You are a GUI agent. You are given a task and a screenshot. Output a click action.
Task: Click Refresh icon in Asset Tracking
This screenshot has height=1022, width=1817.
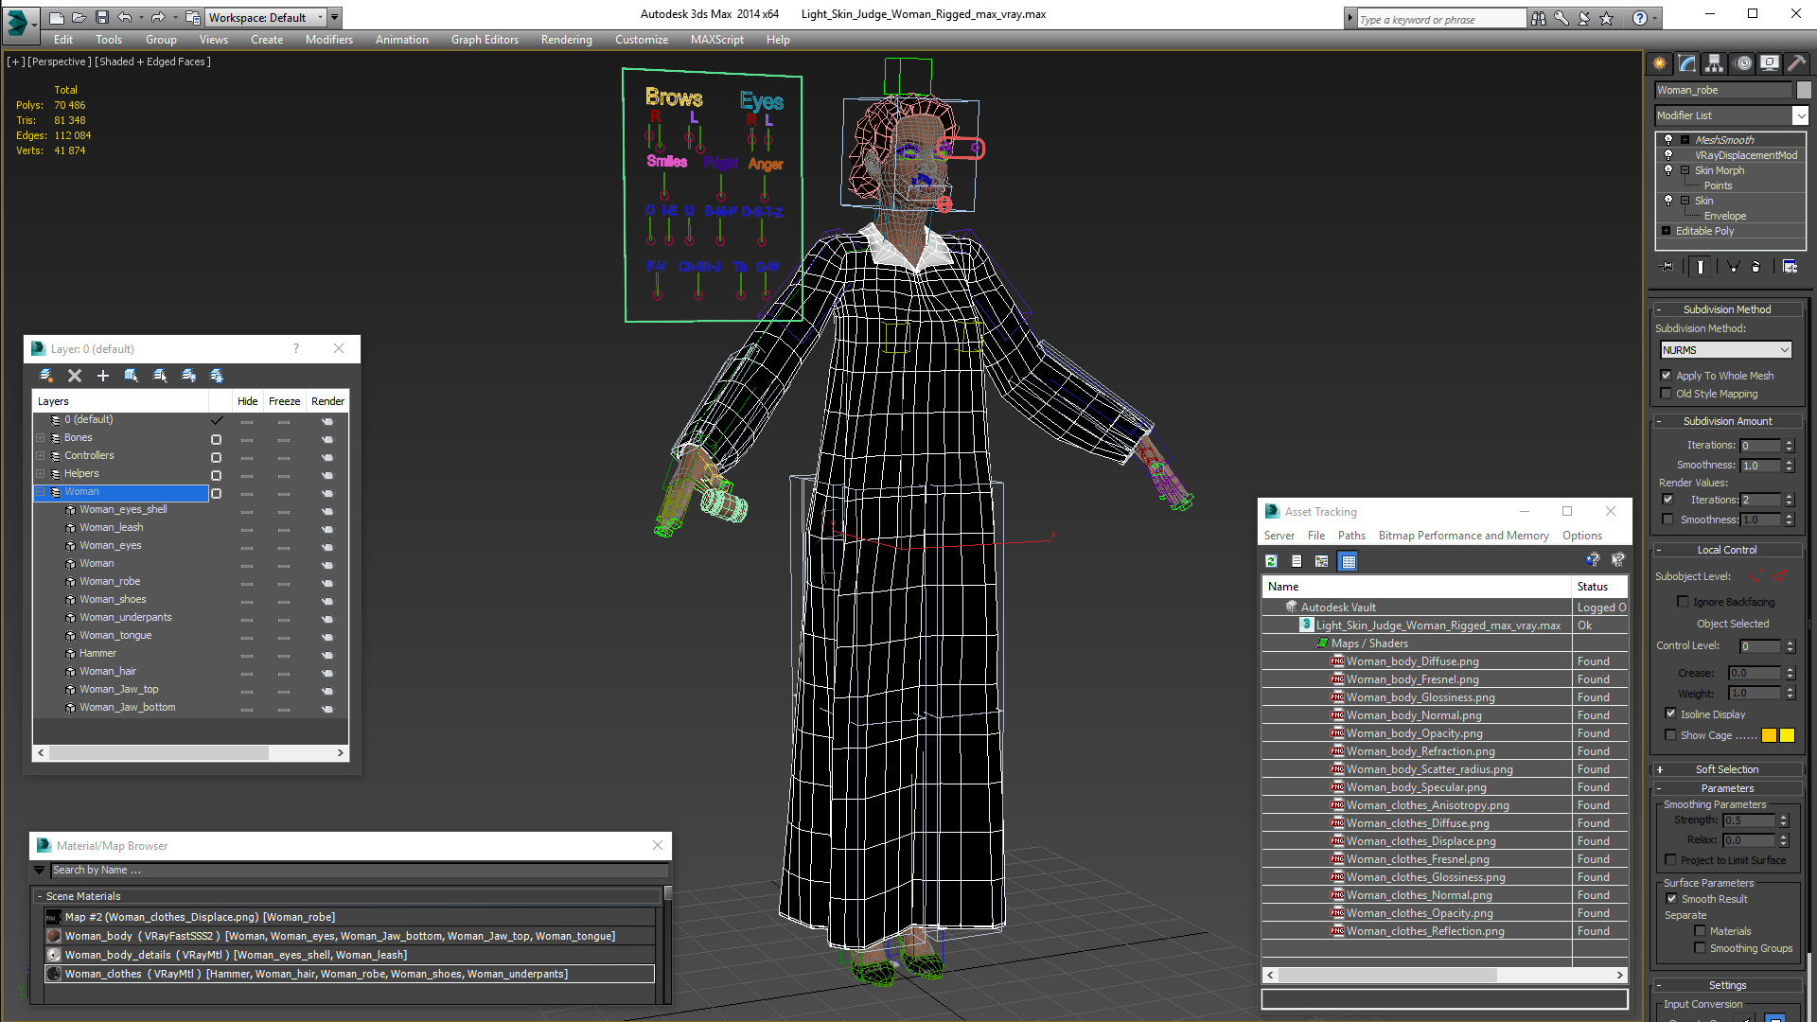click(1271, 561)
